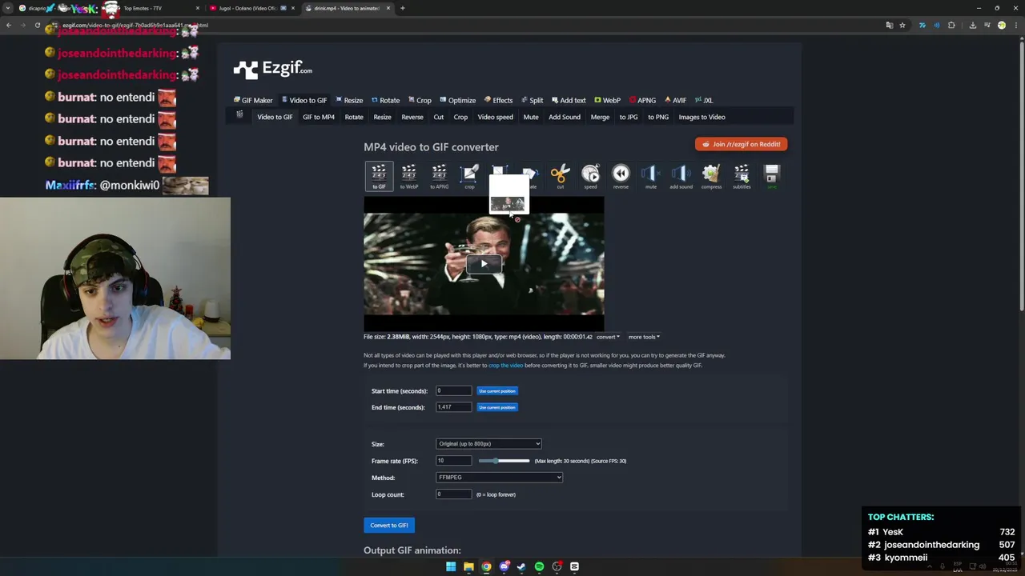
Task: Open the WebP menu item
Action: point(607,100)
